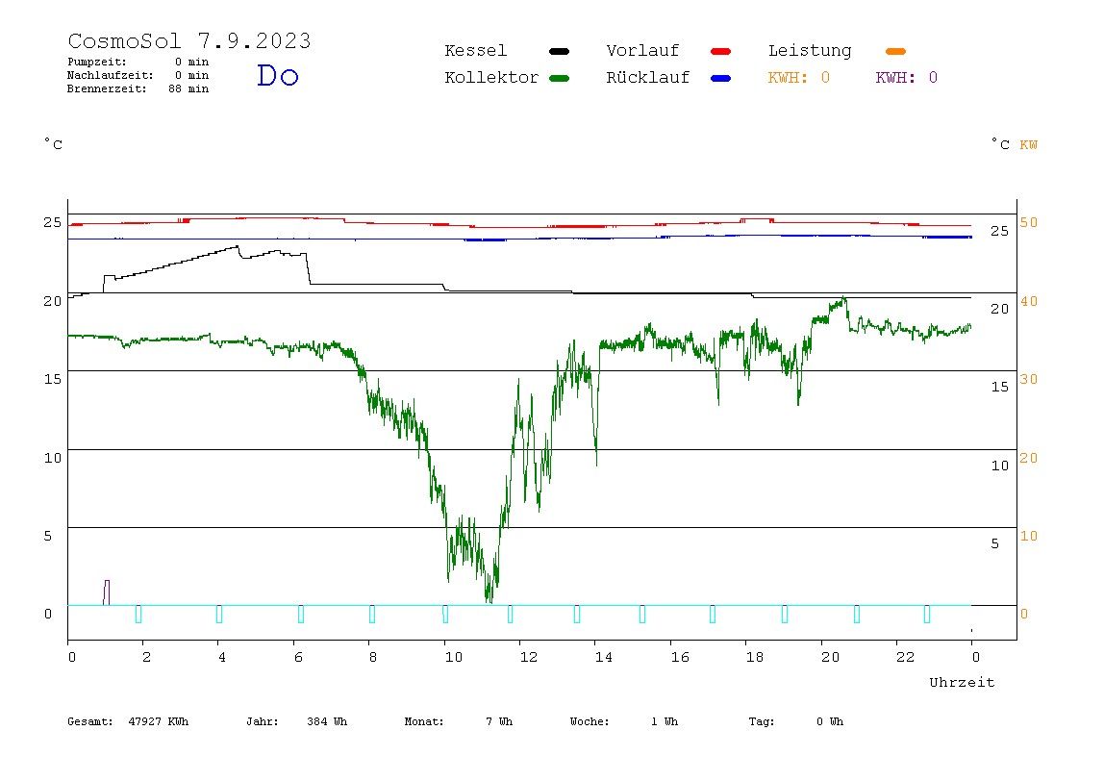Click the cyan marker between hours 13 and 14
This screenshot has height=781, width=1104.
577,614
